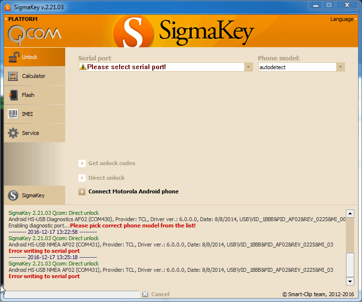Screen dimensions: 362x302
Task: Click the Cancel button label
Action: click(x=160, y=294)
